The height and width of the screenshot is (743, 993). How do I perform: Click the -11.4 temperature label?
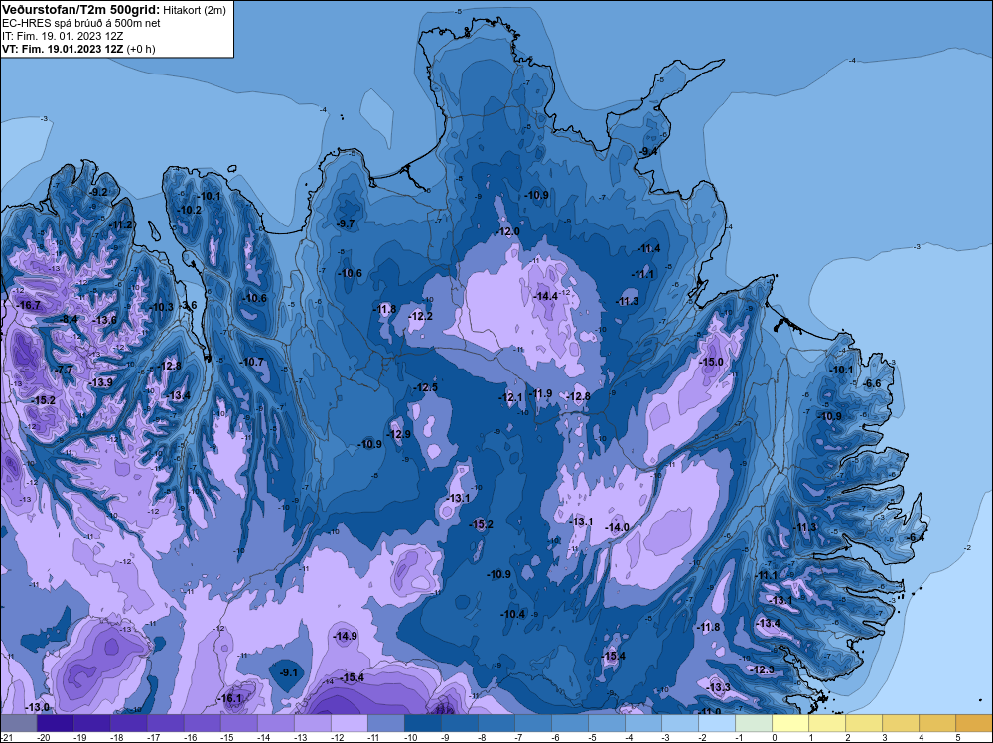point(649,248)
